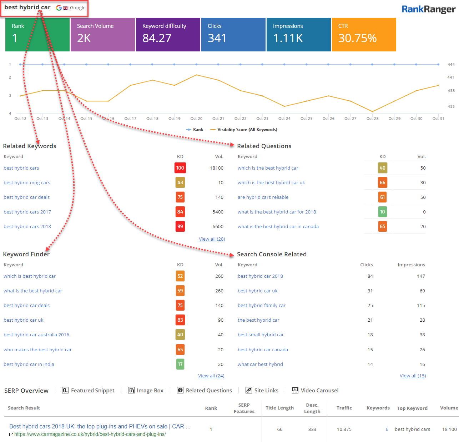Toggle Rank series in chart legend
The image size is (459, 442).
[195, 130]
